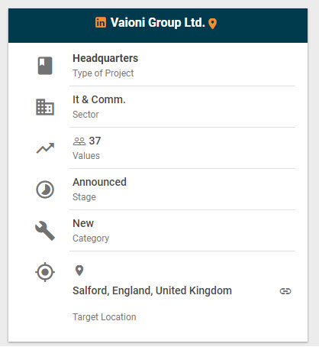Select the New category value

83,223
